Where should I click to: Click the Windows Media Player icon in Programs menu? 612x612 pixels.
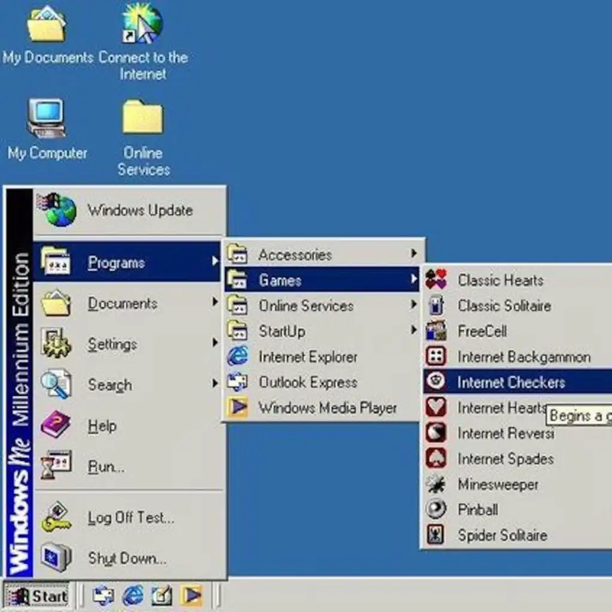(238, 408)
